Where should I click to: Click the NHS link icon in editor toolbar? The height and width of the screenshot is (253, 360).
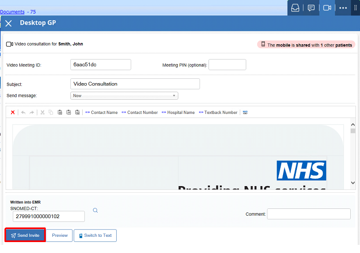point(245,112)
